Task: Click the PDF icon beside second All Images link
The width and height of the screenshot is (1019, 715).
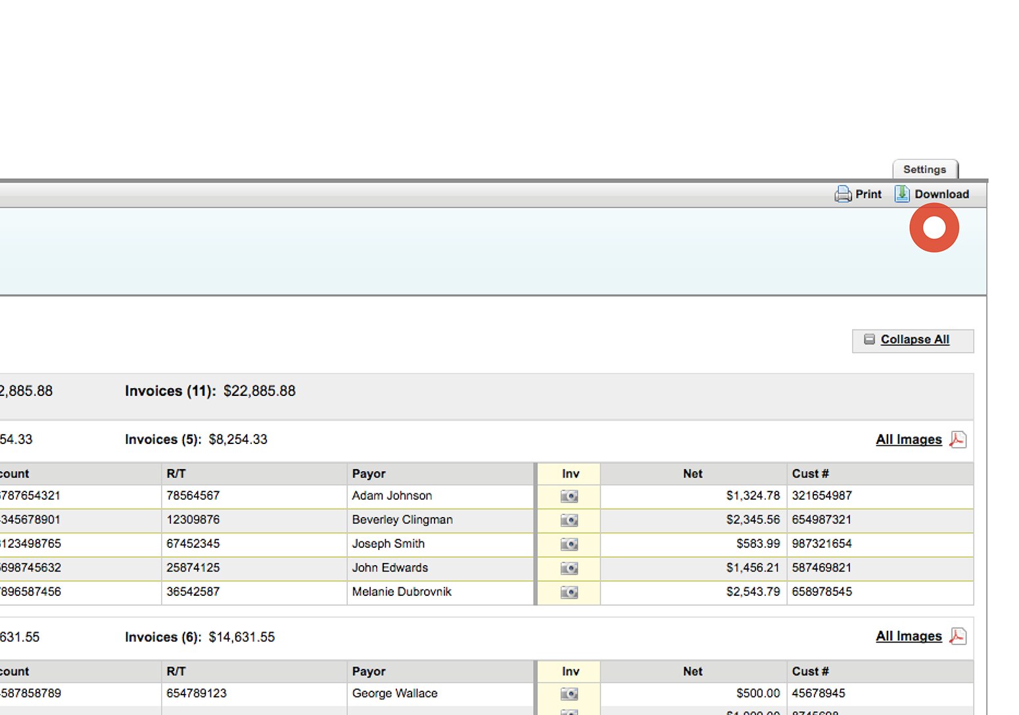Action: [x=959, y=636]
